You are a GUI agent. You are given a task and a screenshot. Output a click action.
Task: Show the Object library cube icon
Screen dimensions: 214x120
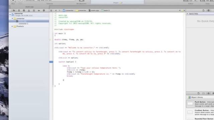208,93
